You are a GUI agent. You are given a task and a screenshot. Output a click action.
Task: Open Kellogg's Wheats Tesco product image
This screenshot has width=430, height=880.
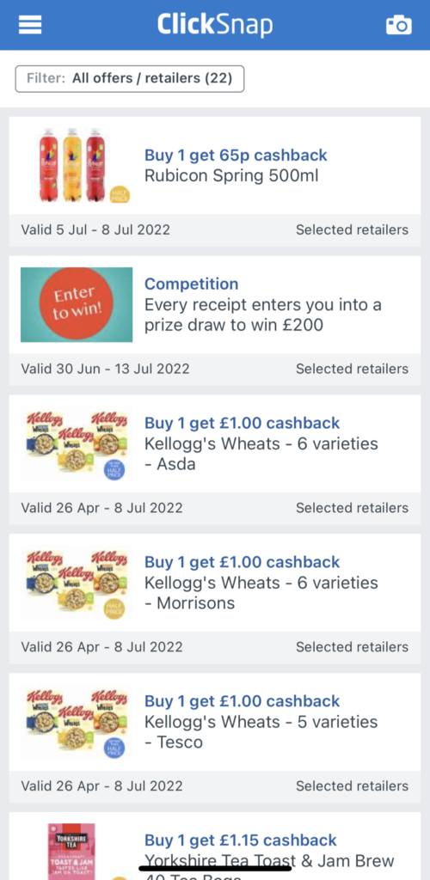pos(77,722)
